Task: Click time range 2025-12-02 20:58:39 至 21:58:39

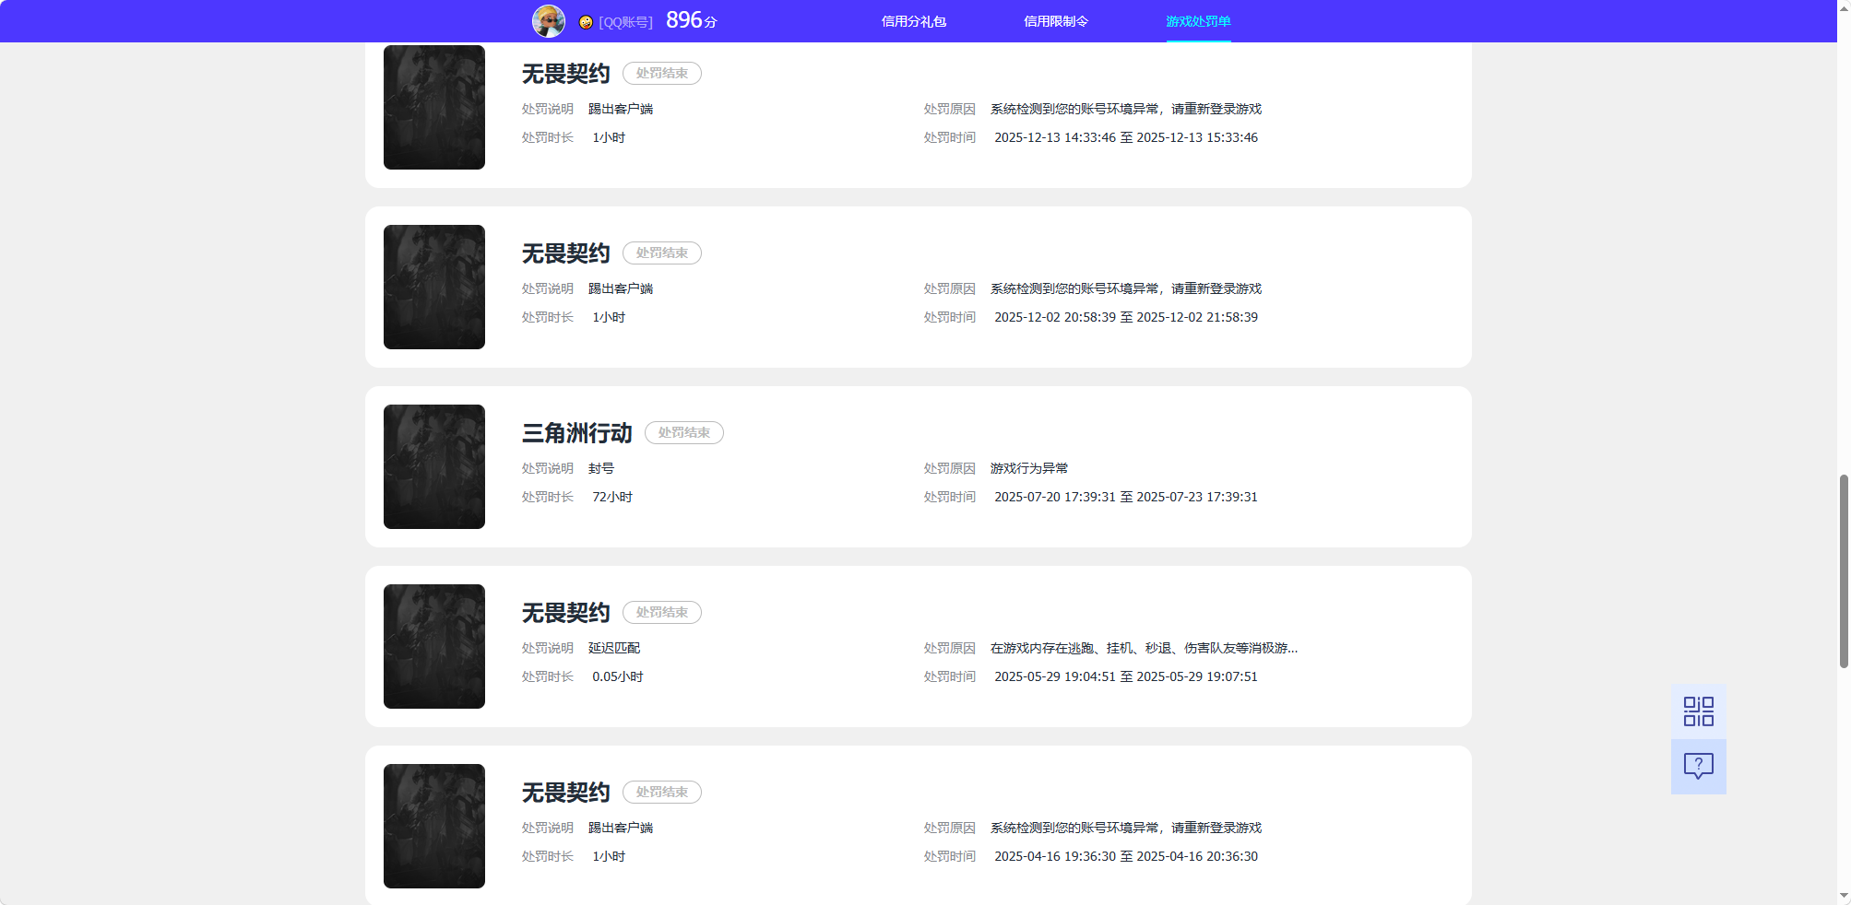Action: pos(1126,317)
